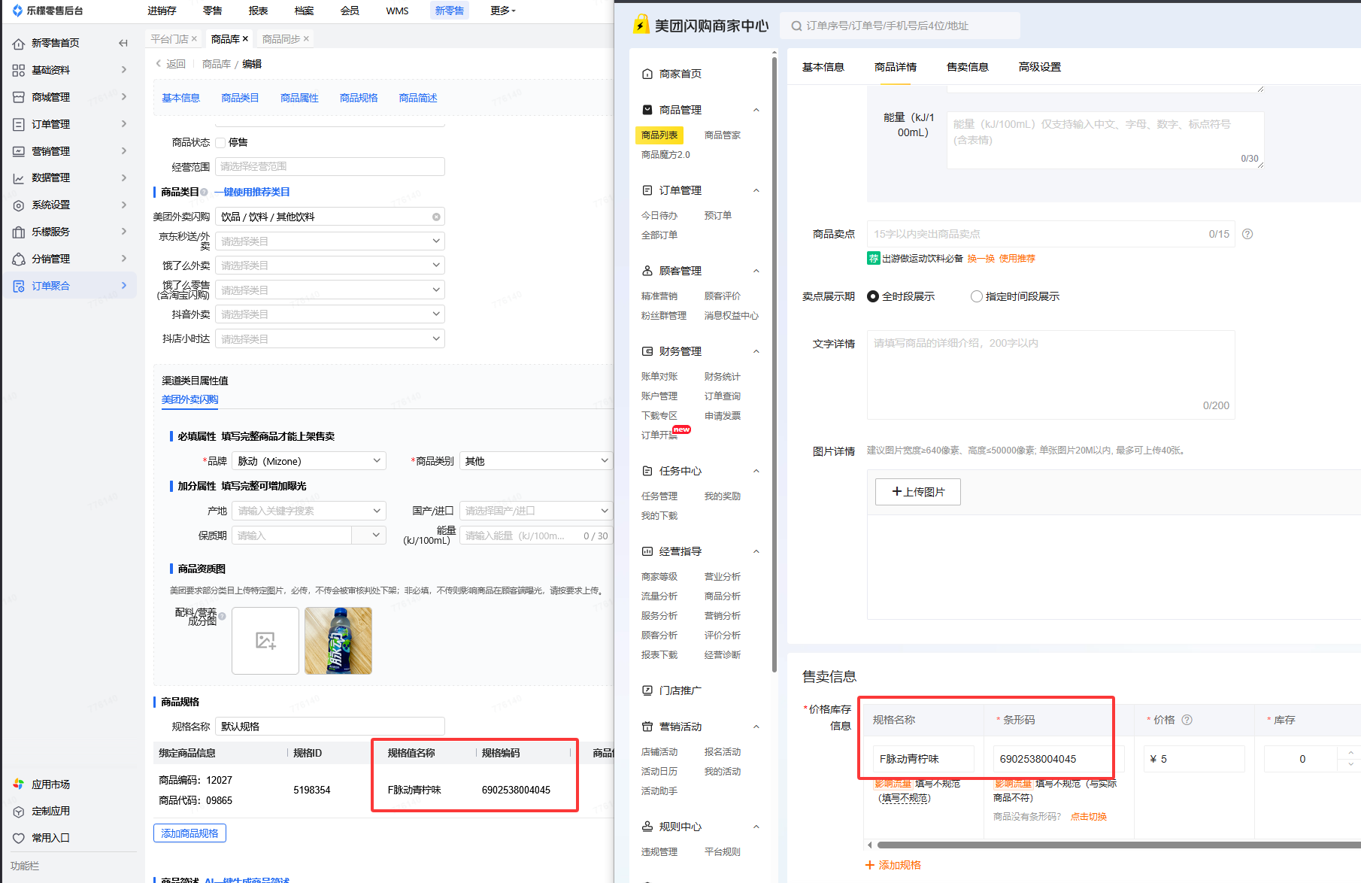The height and width of the screenshot is (883, 1361).
Task: Click the 使用推荐 link under 商品卖点
Action: pyautogui.click(x=1017, y=259)
